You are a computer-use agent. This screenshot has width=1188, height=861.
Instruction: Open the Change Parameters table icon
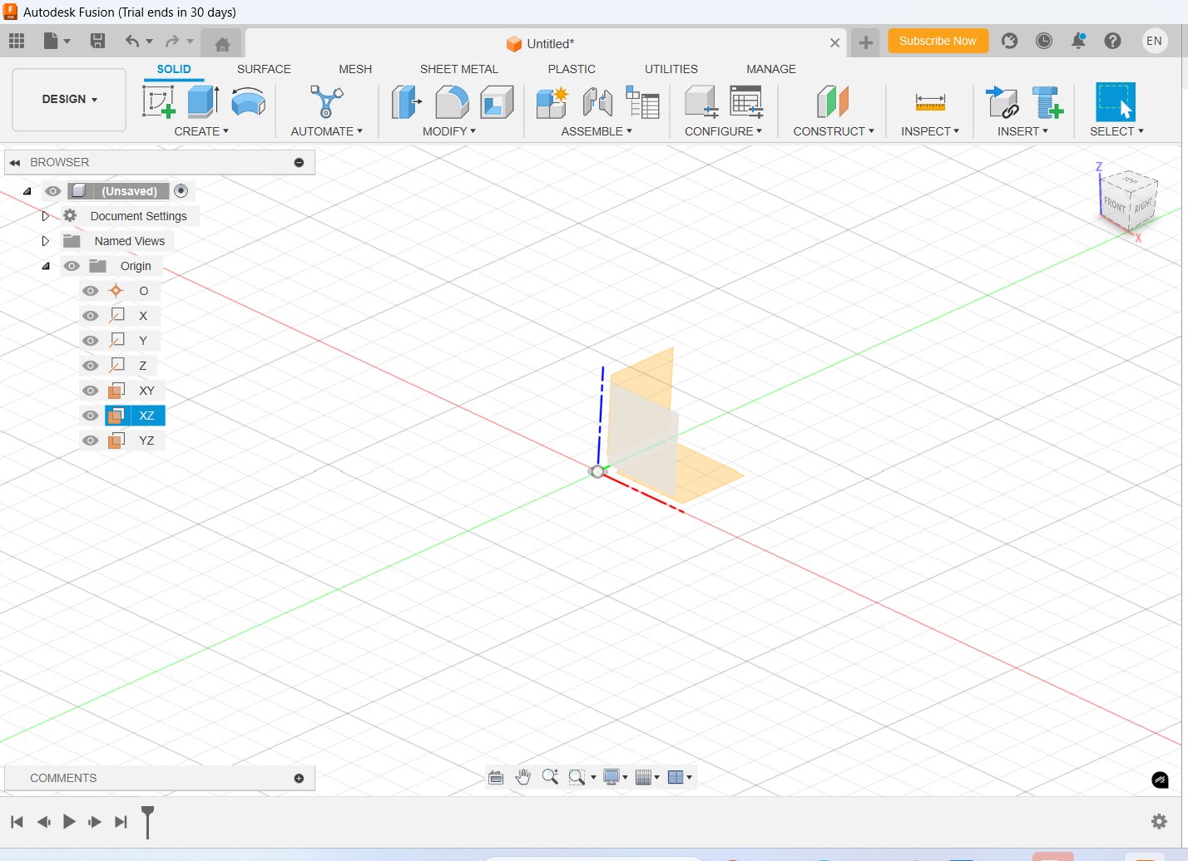[746, 102]
